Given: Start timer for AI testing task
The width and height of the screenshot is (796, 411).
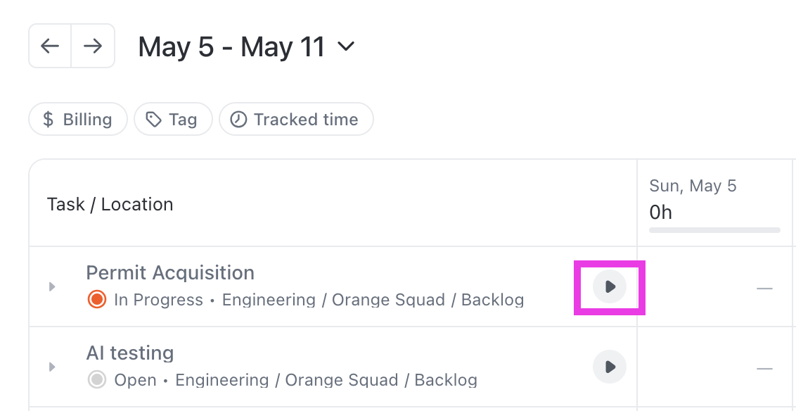Looking at the screenshot, I should click(x=610, y=367).
